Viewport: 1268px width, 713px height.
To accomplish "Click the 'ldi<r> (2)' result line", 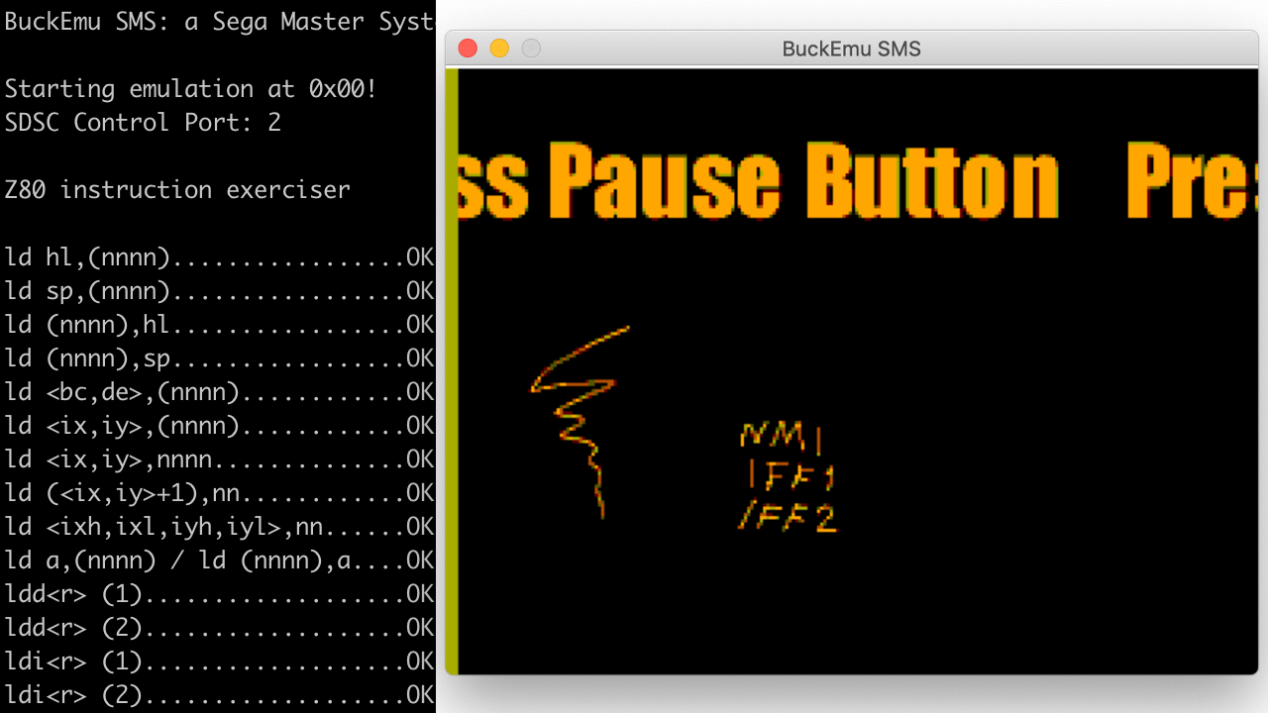I will click(x=218, y=695).
